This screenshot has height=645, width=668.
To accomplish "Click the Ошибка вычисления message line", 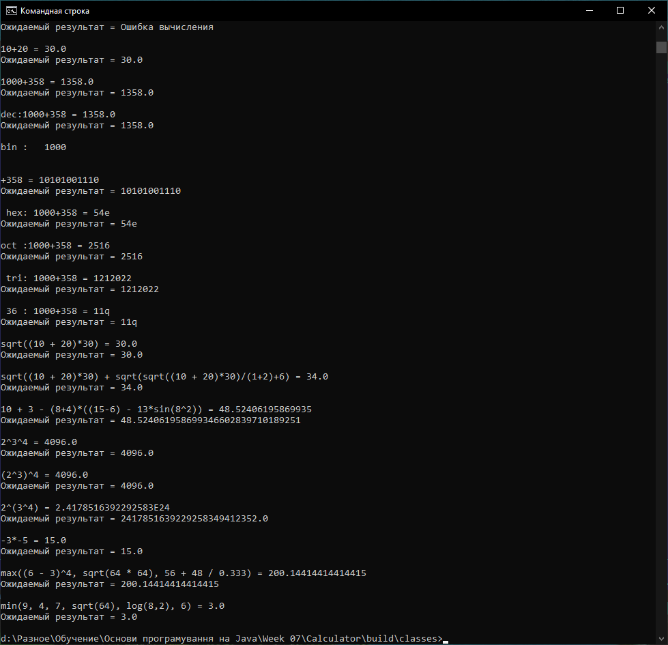I will coord(106,27).
